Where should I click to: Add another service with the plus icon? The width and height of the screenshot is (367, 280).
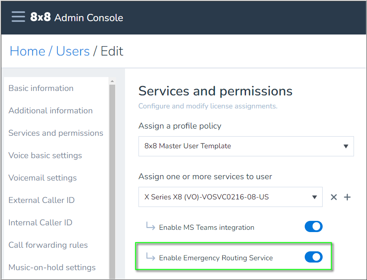(347, 197)
